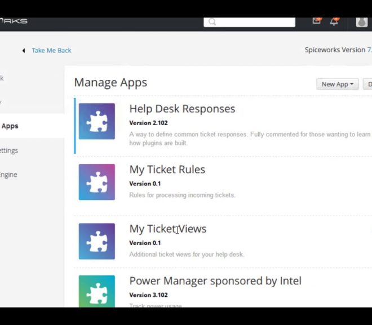Select Apps in the left sidebar
Screen dimensions: 372x325
point(10,126)
